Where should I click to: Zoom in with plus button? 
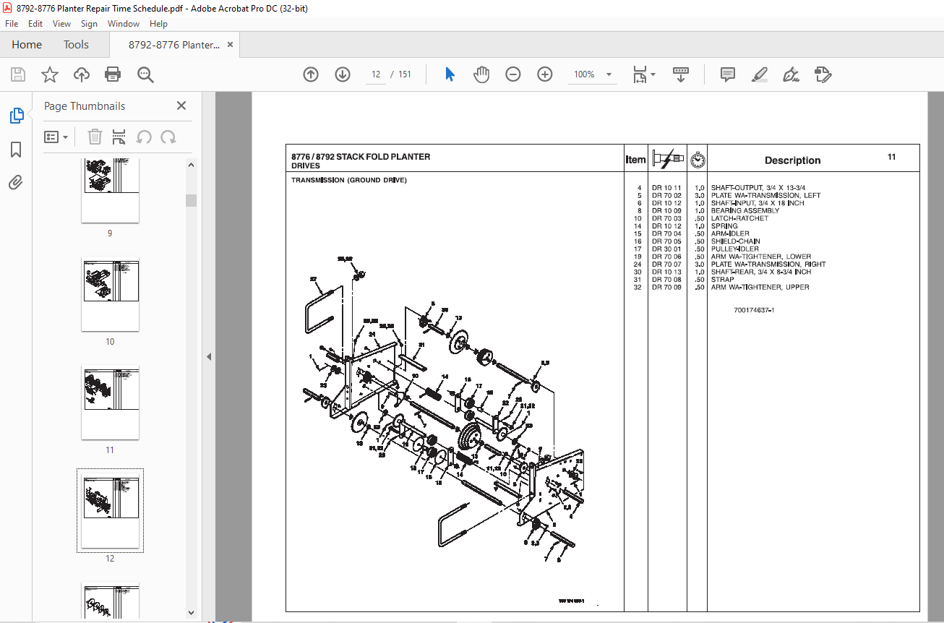pos(545,74)
